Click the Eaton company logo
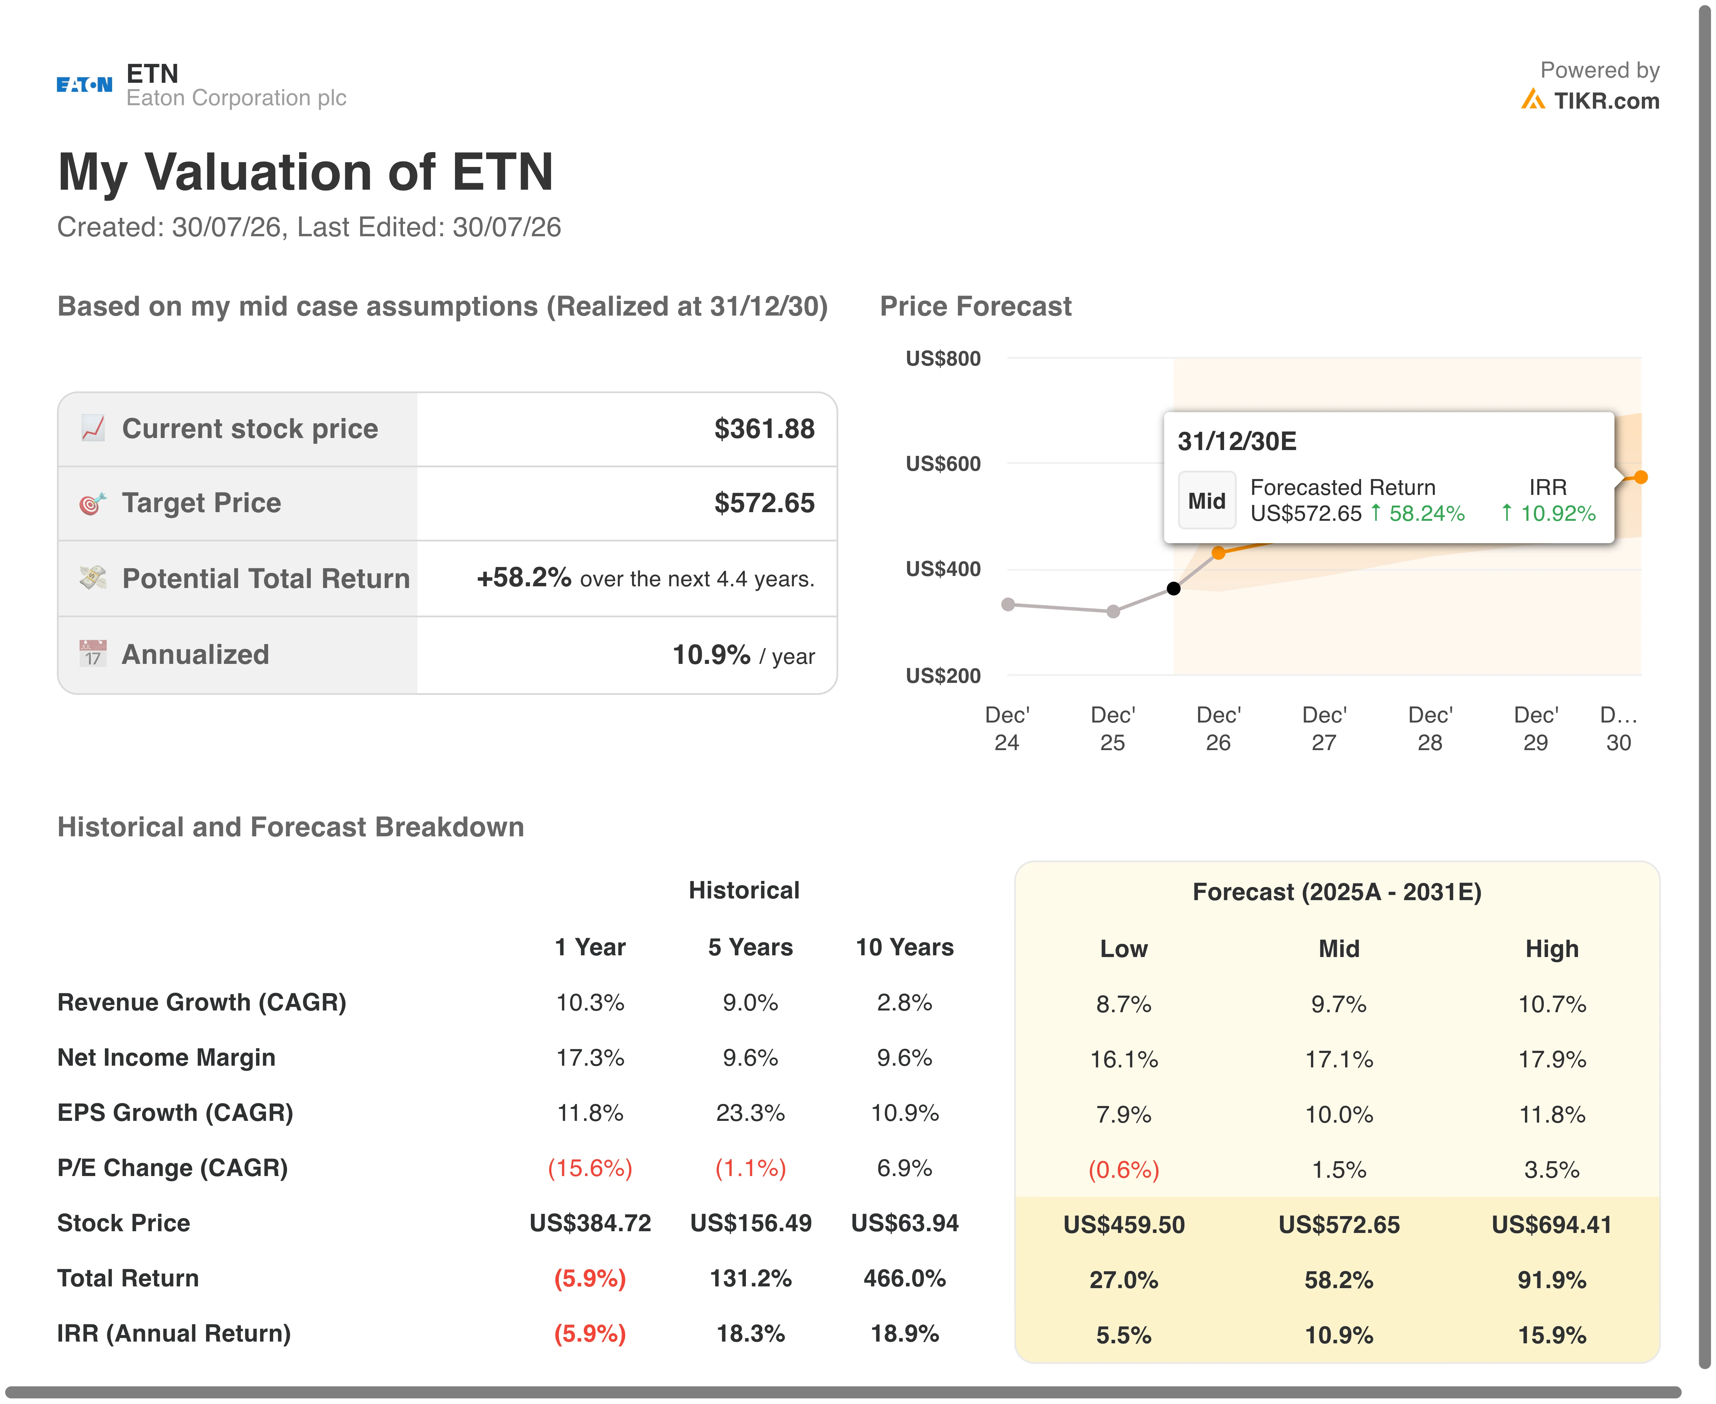 [x=84, y=85]
